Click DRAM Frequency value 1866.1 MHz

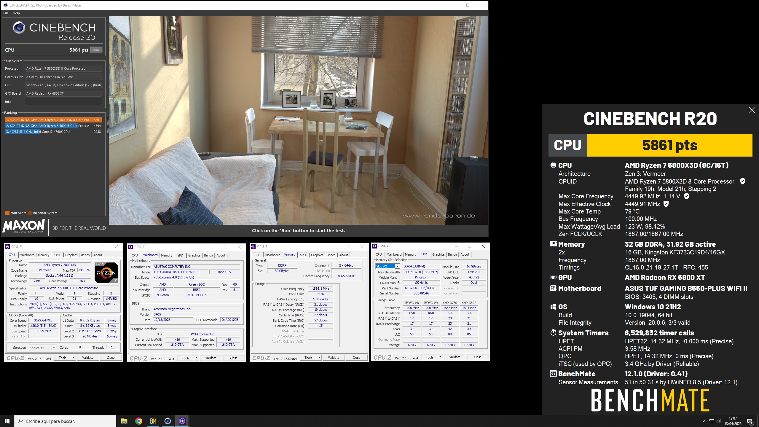(x=320, y=289)
